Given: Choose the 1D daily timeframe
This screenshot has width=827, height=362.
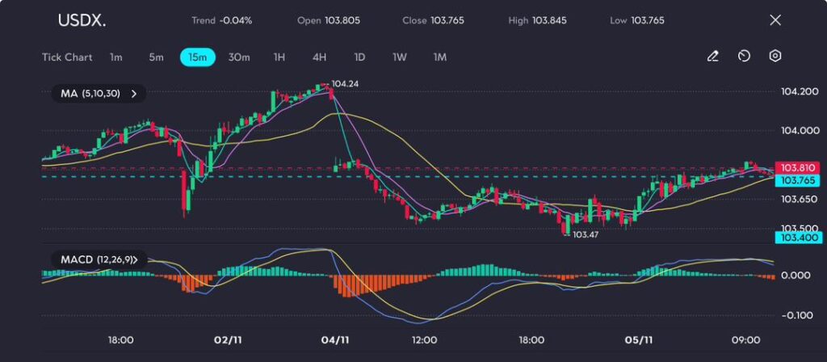Looking at the screenshot, I should [x=359, y=57].
